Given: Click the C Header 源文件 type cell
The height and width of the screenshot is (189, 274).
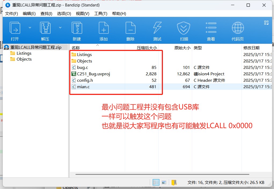Looking at the screenshot, I should 209,80.
